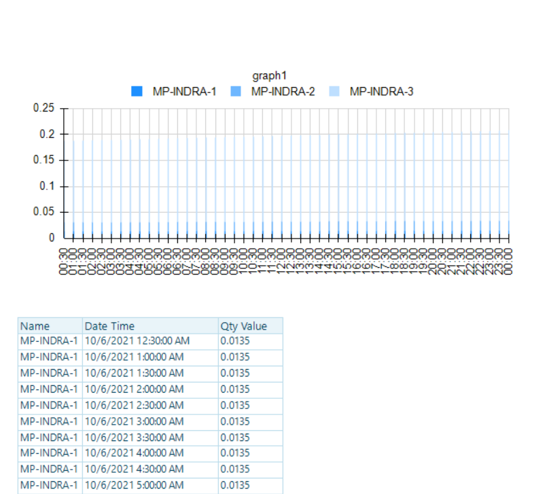Click the MP-INDRA-1 legend color swatch

[137, 91]
